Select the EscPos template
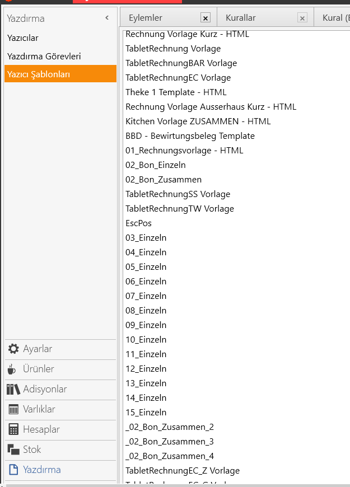This screenshot has height=487, width=350. 138,223
